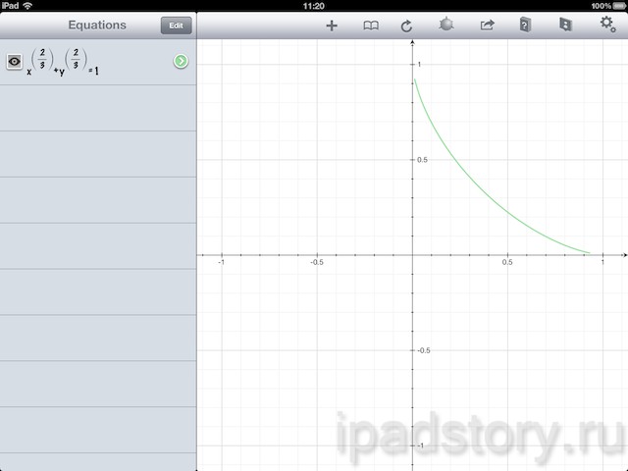
Task: Toggle visibility eye for the equation
Action: [x=15, y=61]
